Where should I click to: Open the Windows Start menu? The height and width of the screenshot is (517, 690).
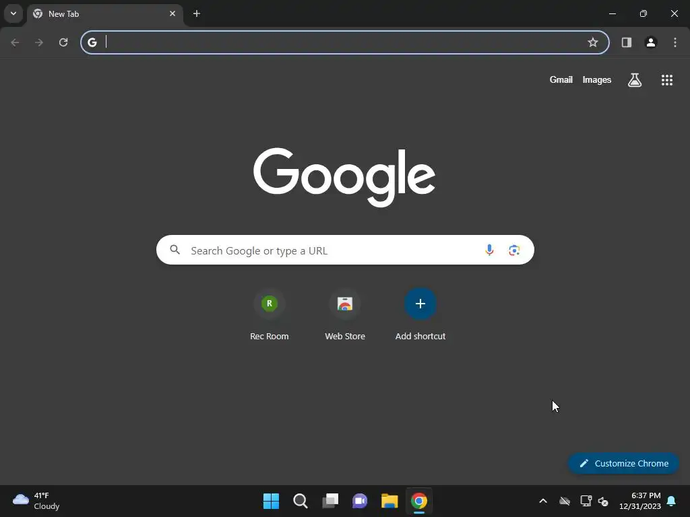point(271,501)
